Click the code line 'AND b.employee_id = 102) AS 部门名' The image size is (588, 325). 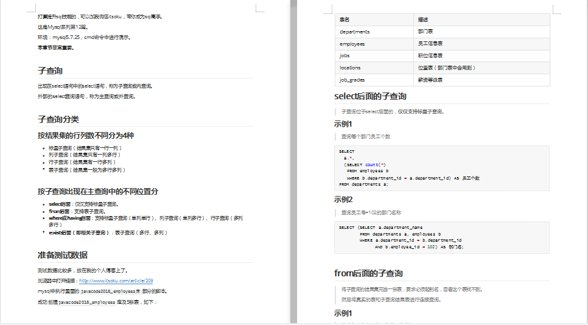(419, 247)
